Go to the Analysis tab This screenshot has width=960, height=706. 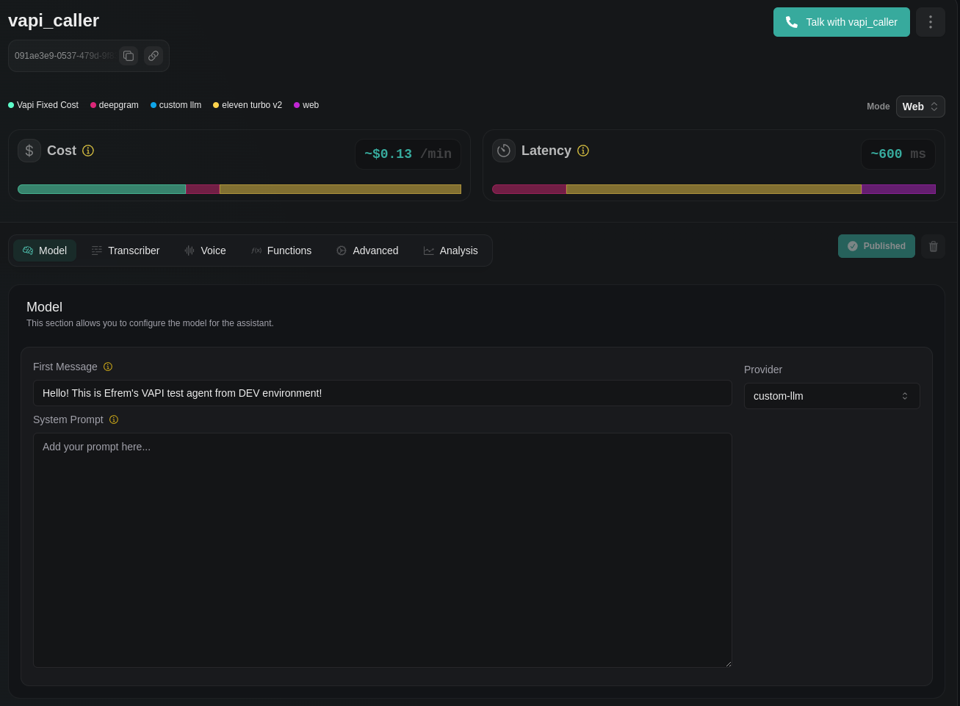451,251
